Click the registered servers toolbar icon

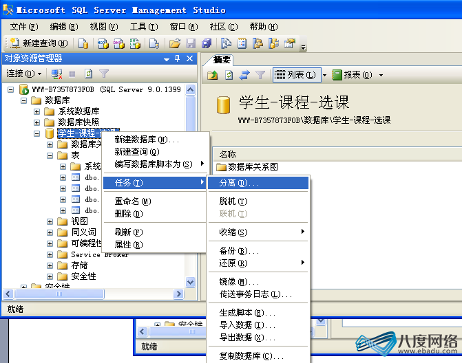[226, 43]
